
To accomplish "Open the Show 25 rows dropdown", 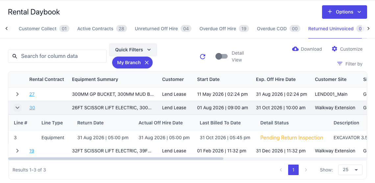I will pyautogui.click(x=350, y=170).
